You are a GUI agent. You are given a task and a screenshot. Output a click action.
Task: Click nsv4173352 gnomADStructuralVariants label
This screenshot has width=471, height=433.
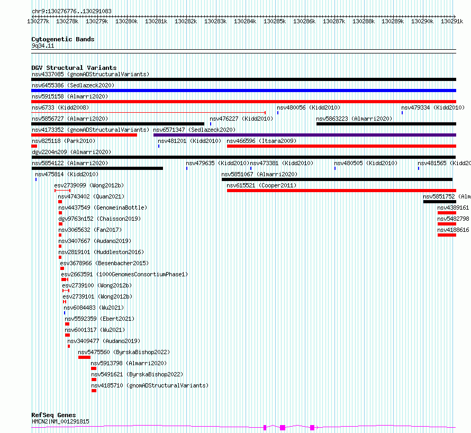pos(90,130)
